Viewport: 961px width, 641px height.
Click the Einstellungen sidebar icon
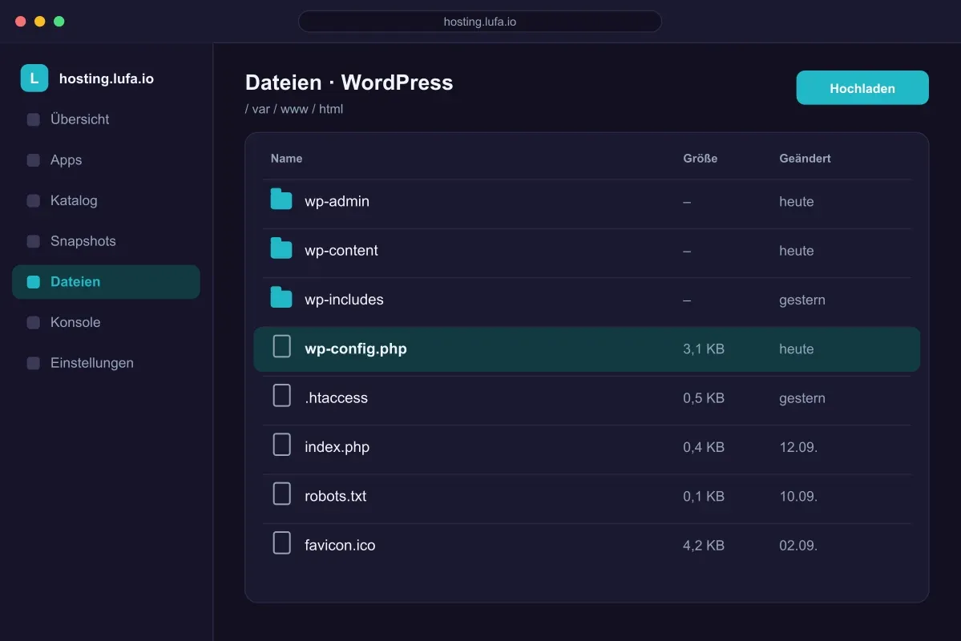pyautogui.click(x=34, y=363)
